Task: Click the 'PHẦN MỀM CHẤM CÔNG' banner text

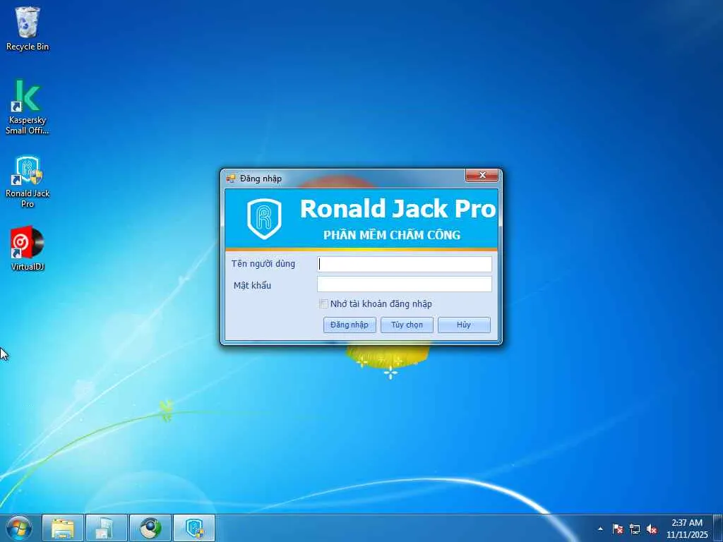Action: pos(392,234)
